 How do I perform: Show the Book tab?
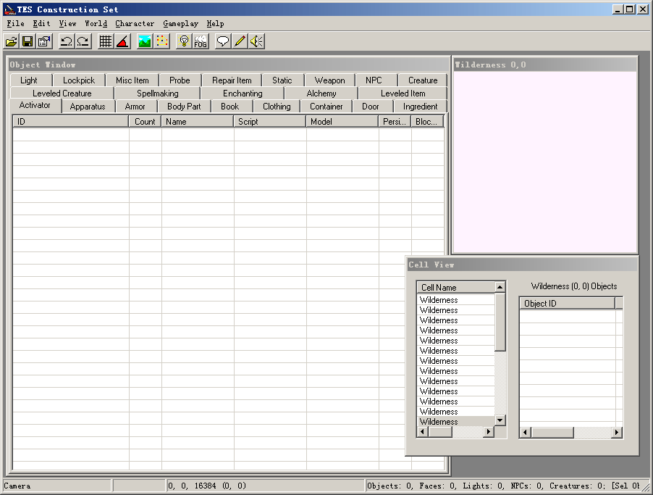(230, 107)
